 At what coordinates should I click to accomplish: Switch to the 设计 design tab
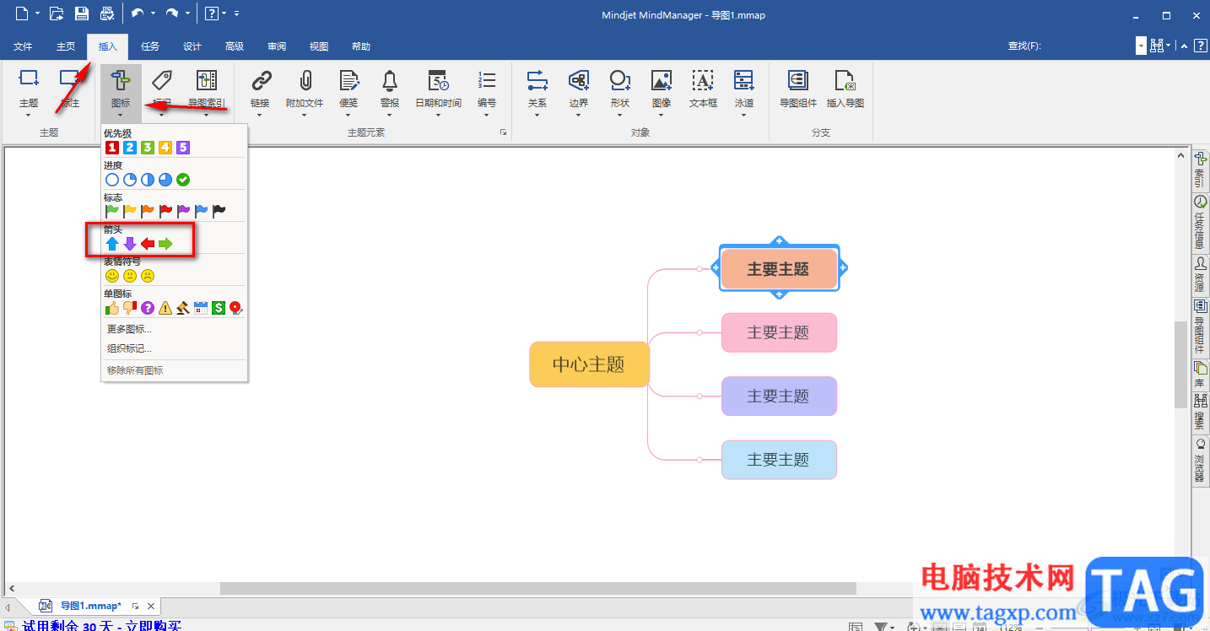tap(192, 46)
